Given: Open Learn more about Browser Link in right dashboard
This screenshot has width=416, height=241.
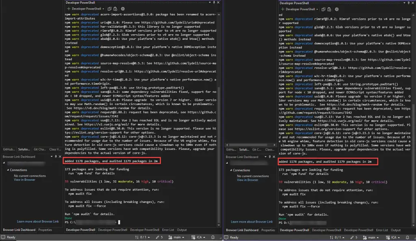Looking at the screenshot, I should (x=252, y=222).
